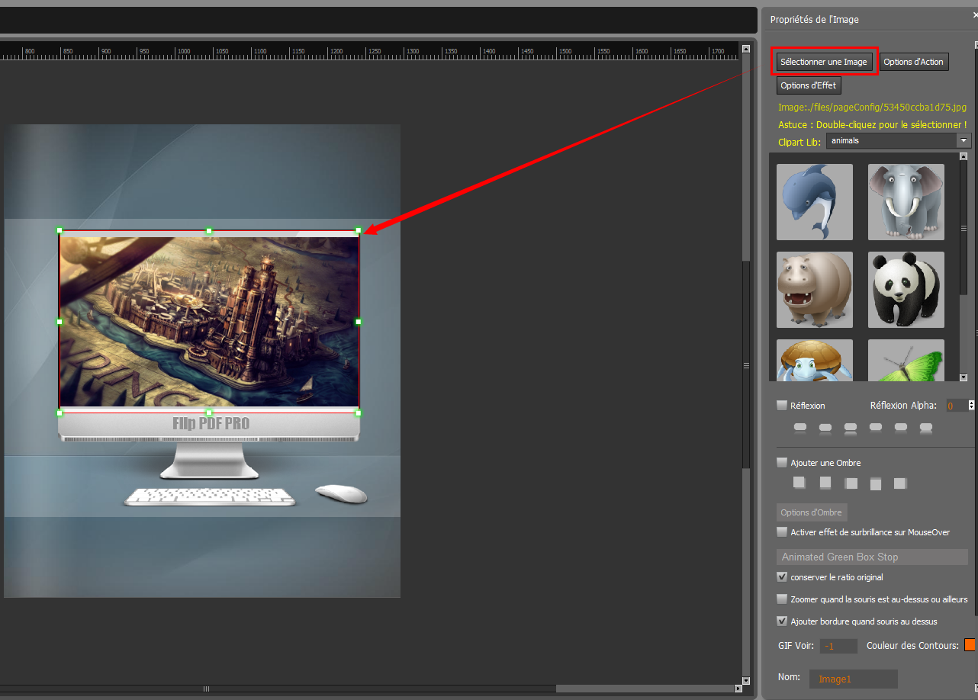Click the canvas scroll up arrow
Screen dimensions: 978x700
[746, 49]
